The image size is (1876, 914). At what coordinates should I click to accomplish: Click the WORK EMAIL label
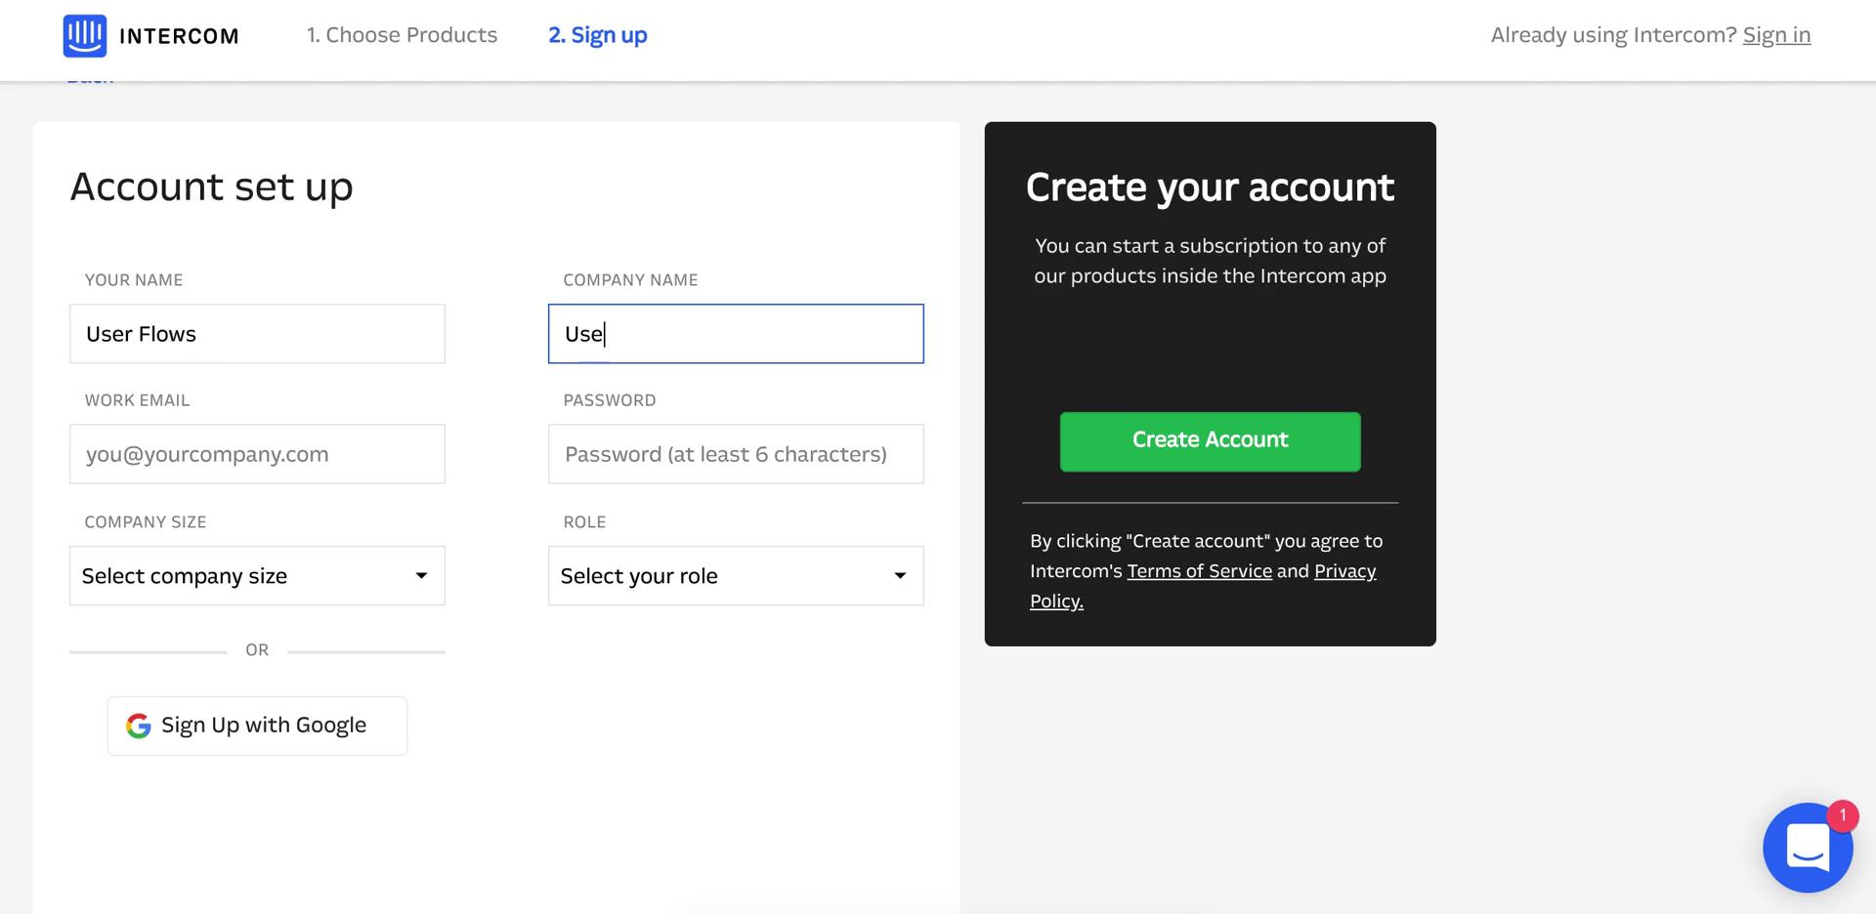point(137,400)
